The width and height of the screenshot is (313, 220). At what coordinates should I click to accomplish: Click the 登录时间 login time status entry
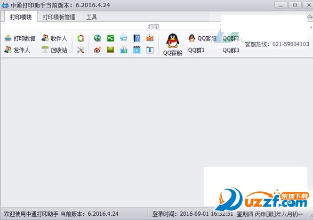coord(192,214)
